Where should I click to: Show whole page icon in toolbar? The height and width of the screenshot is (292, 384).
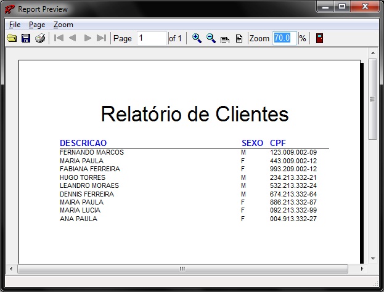(239, 39)
